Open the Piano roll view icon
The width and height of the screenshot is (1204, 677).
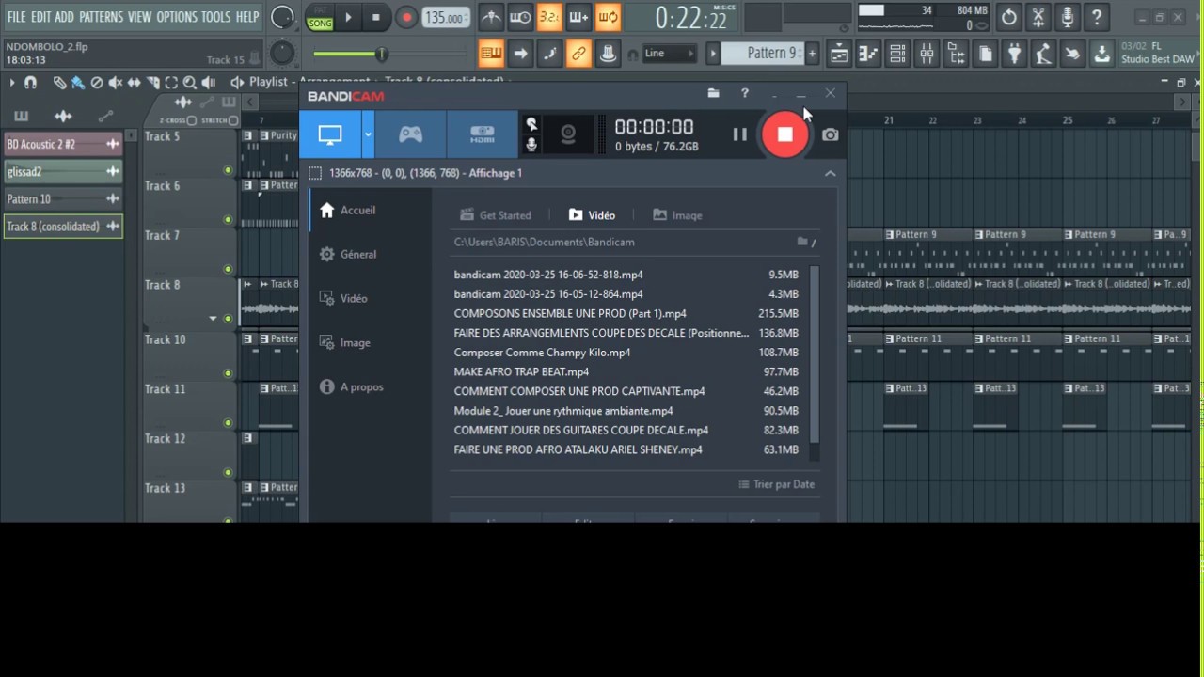868,55
